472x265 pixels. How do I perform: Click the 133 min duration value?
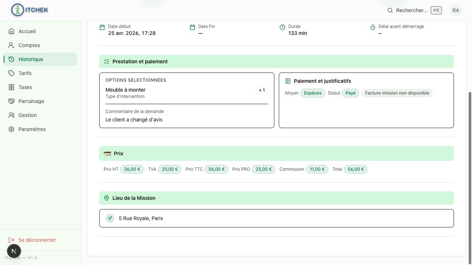coord(298,33)
